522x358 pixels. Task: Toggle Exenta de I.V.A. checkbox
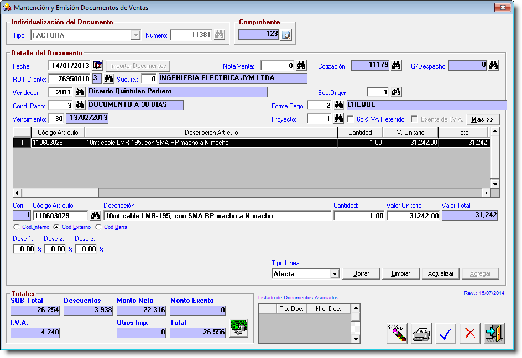414,119
